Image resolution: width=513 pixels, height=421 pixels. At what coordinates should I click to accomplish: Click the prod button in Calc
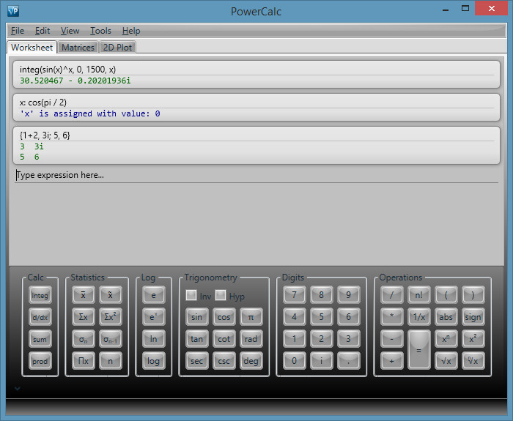click(x=40, y=361)
